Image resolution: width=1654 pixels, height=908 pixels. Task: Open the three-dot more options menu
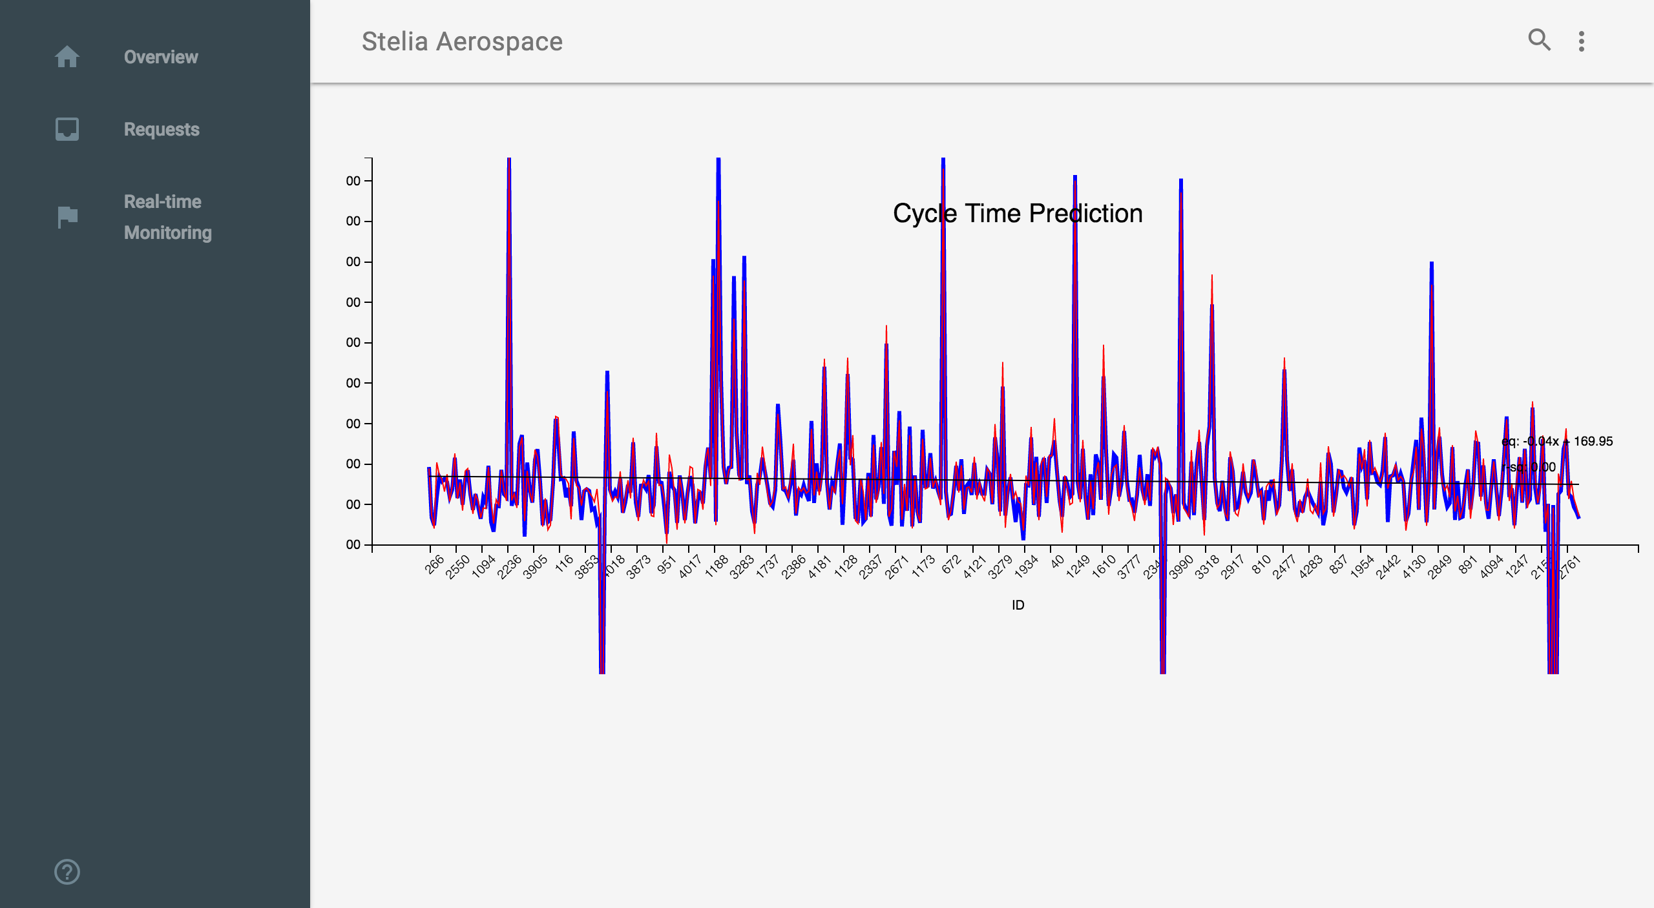pos(1581,41)
